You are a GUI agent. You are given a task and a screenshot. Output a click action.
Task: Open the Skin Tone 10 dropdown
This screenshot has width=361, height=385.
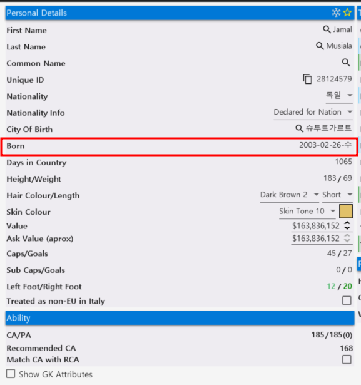pyautogui.click(x=307, y=212)
